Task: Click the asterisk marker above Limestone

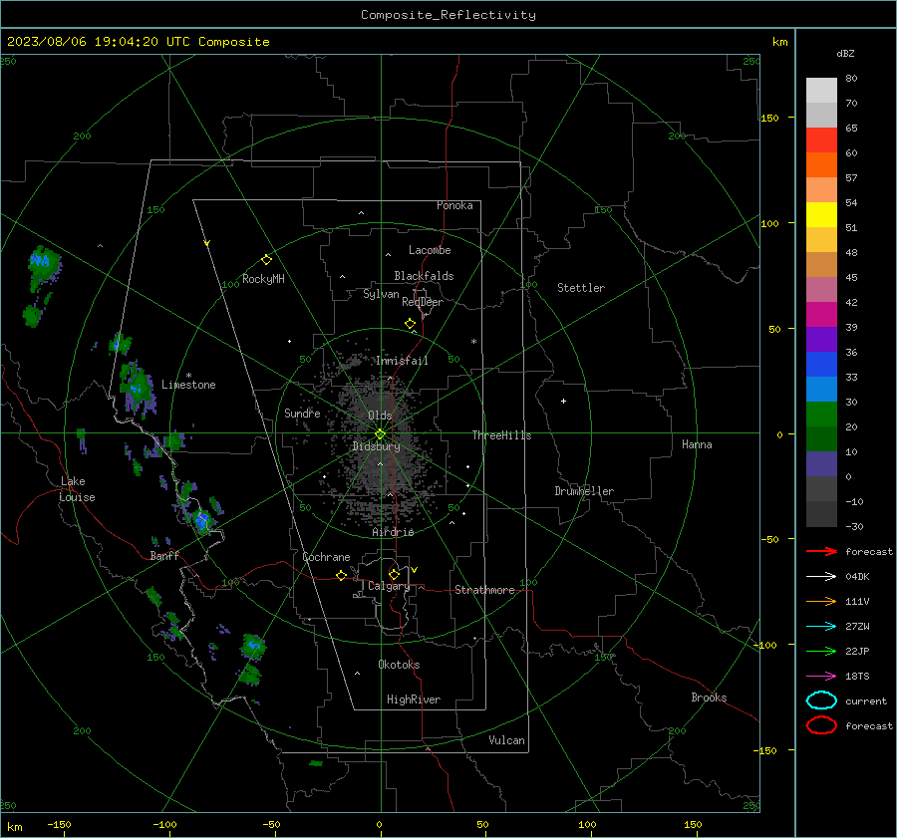Action: point(188,376)
